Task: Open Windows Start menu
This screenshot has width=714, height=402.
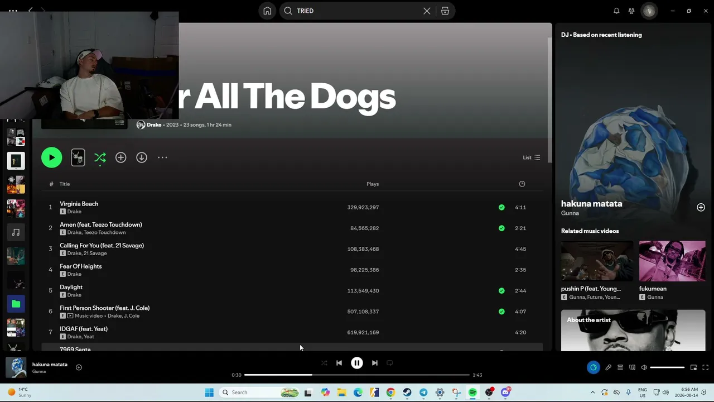Action: tap(209, 393)
